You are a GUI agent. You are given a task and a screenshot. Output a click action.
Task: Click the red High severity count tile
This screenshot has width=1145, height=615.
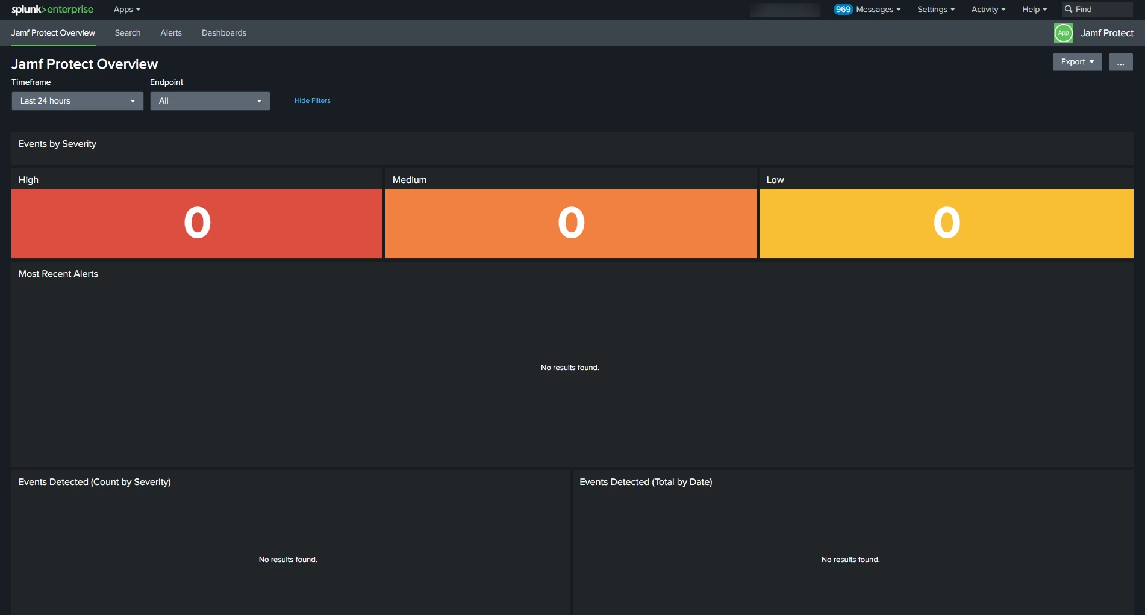197,223
